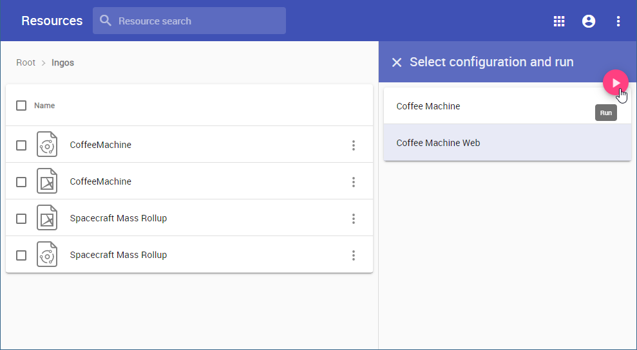
Task: Open more options for first CoffeeMachine row
Action: (354, 145)
